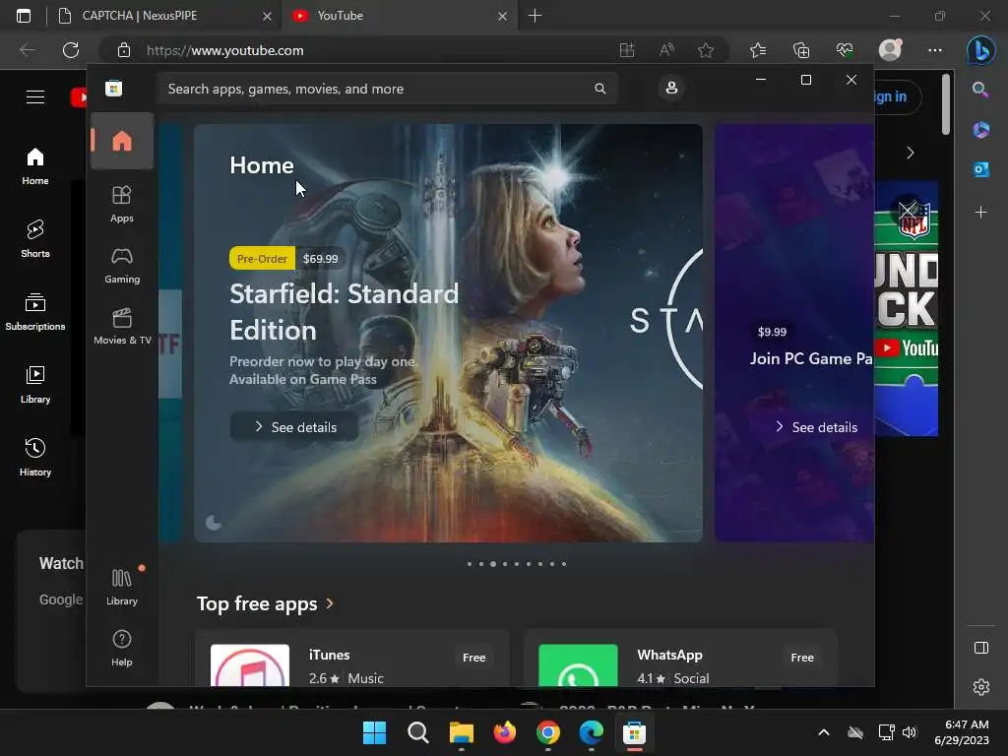This screenshot has width=1008, height=756.
Task: Select the last carousel page dot
Action: [x=564, y=564]
